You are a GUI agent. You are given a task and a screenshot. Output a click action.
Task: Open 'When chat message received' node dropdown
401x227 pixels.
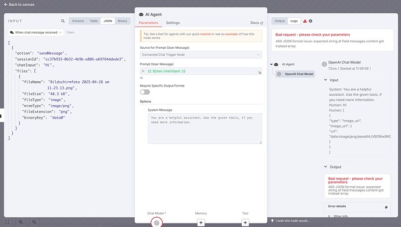coord(36,33)
